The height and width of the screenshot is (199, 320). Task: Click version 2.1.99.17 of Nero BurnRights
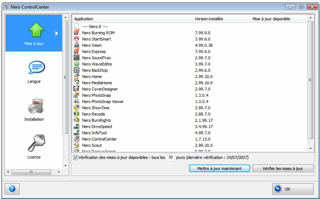[204, 120]
